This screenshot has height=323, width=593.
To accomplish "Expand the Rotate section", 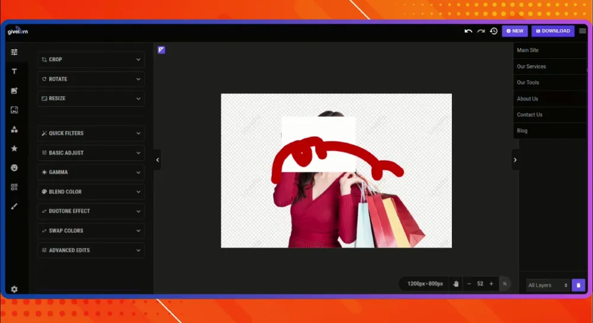I will [x=91, y=79].
